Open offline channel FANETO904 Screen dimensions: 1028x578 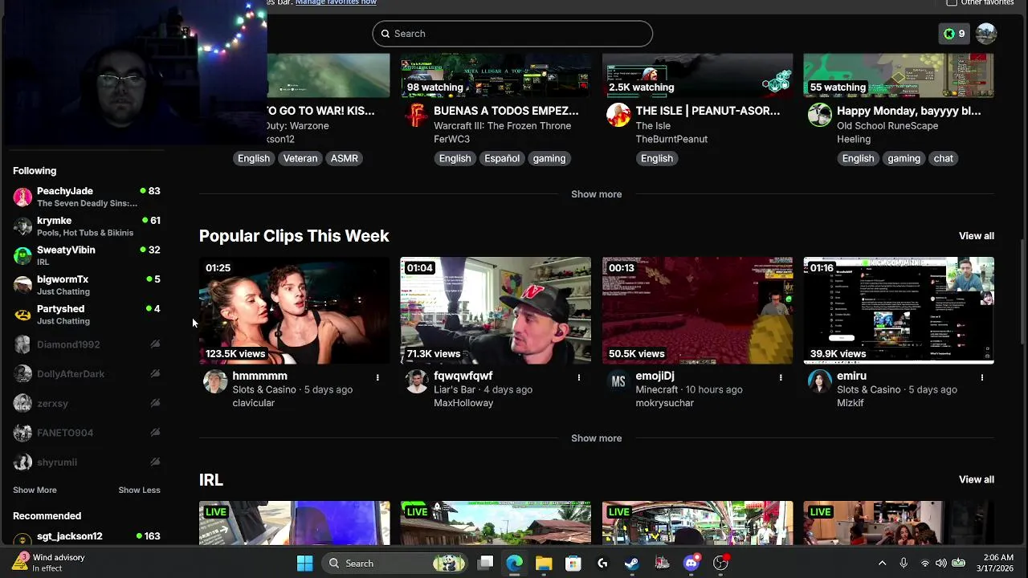point(87,433)
